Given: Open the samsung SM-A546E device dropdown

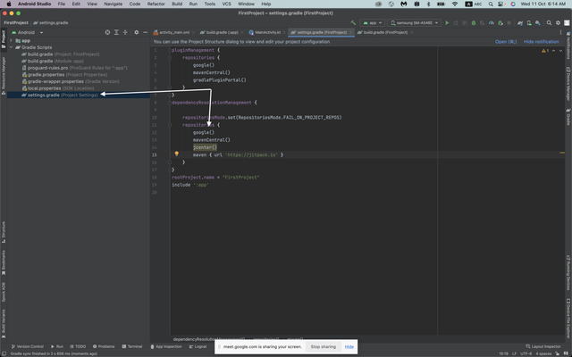Looking at the screenshot, I should [414, 22].
